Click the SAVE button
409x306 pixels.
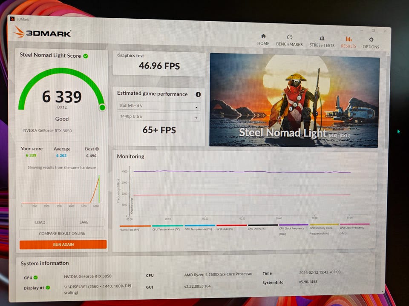coord(84,222)
